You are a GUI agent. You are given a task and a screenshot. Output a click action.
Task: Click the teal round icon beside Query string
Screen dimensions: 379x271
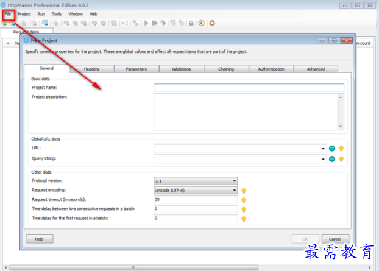tap(332, 159)
